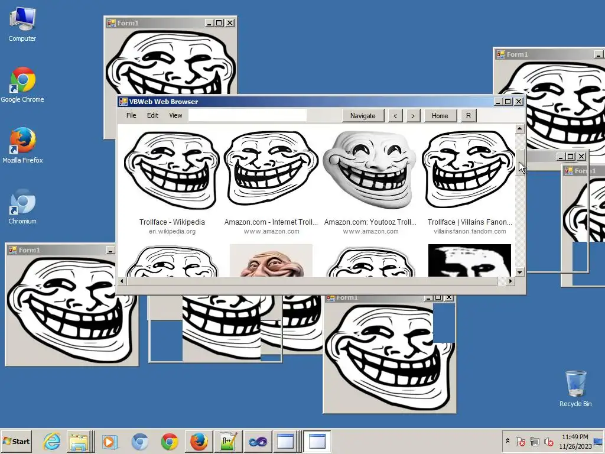
Task: Select the Mozilla Firefox desktop shortcut
Action: (22, 145)
